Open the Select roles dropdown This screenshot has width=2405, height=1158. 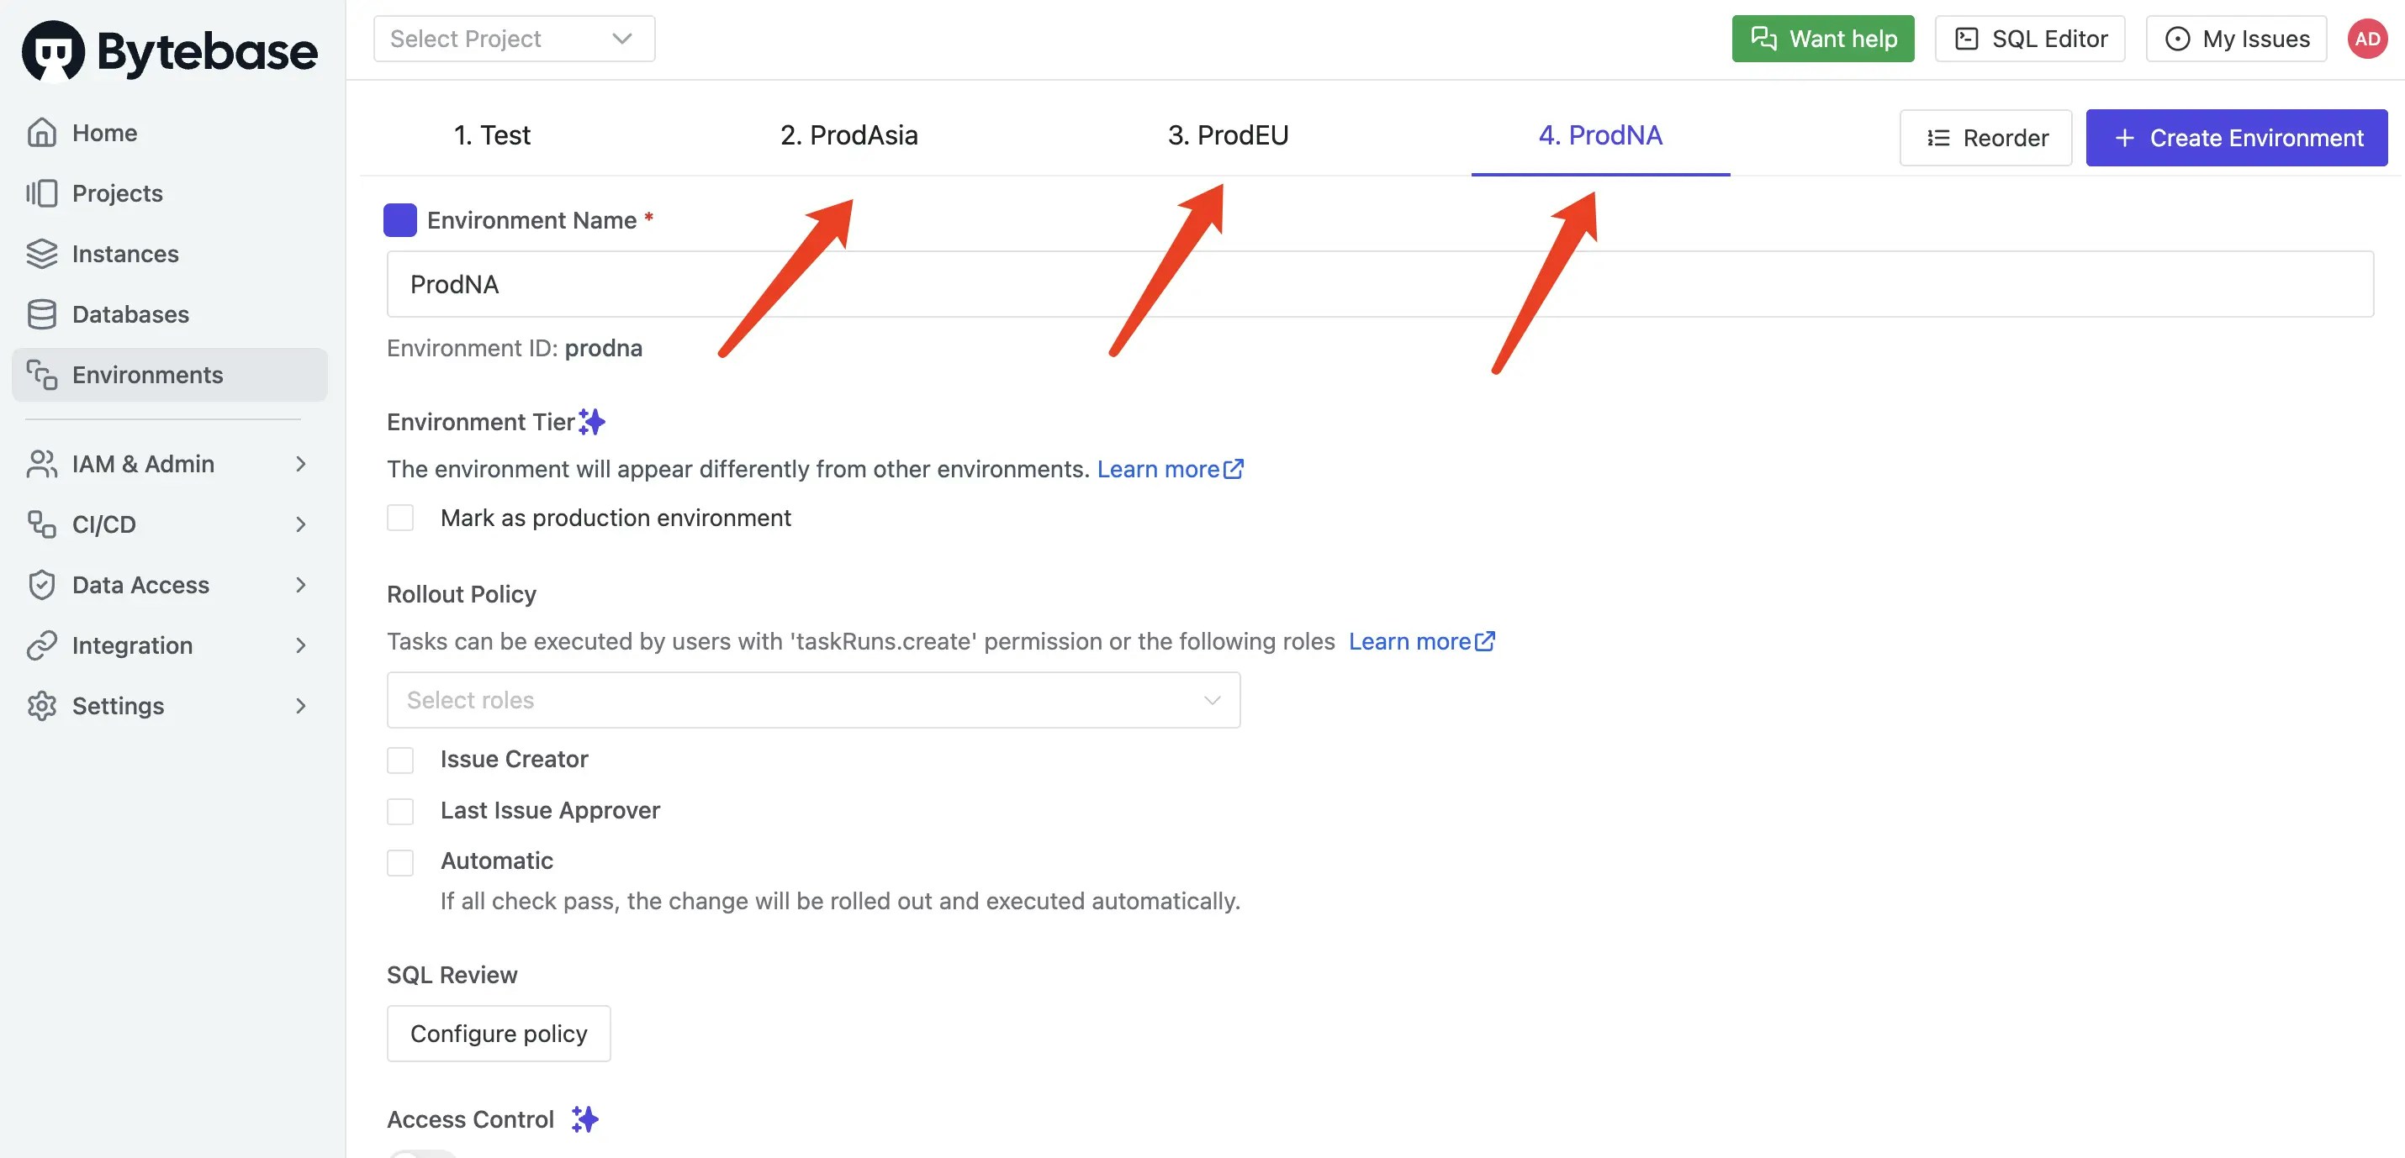[x=813, y=700]
